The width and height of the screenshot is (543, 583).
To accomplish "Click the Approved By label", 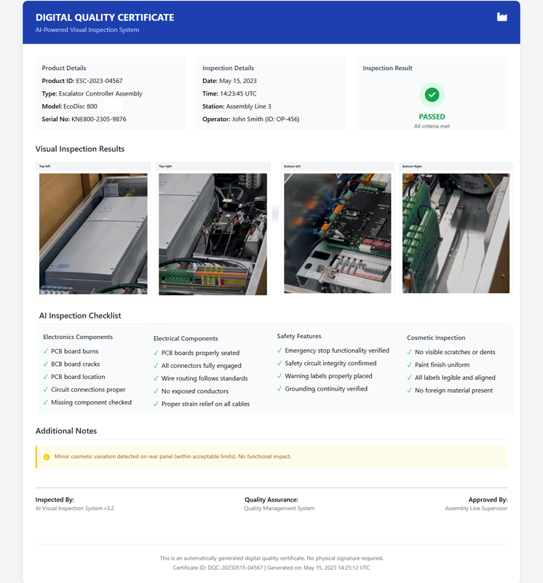I will click(488, 500).
